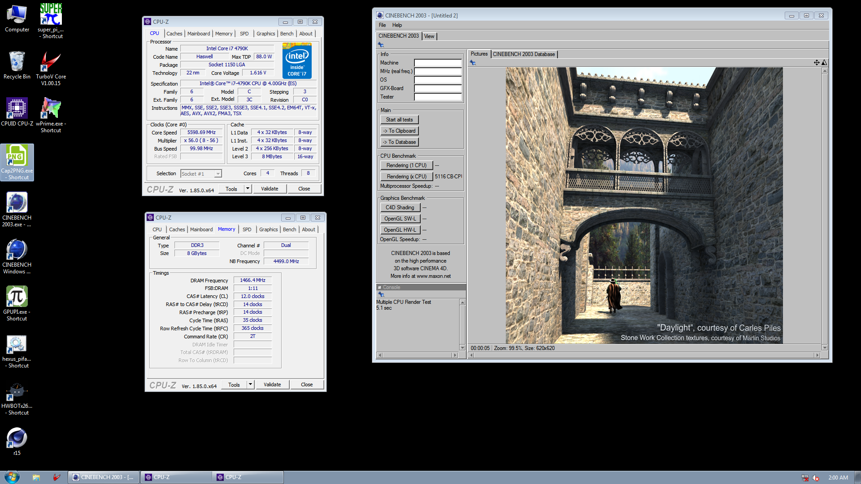861x484 pixels.
Task: Click the pin icon in the Console panel
Action: pos(381,294)
